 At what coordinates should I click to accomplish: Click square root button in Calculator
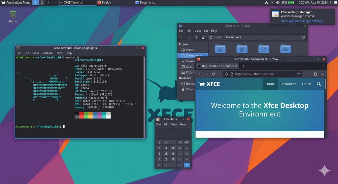point(187,148)
